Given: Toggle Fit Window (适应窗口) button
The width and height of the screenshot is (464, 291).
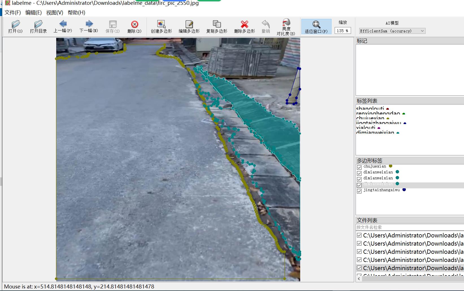Looking at the screenshot, I should point(316,27).
